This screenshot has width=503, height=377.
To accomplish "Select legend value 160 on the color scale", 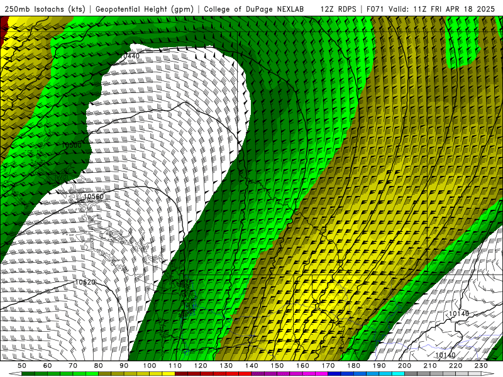I will pyautogui.click(x=302, y=366).
